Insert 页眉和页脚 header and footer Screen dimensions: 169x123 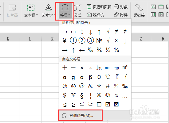pyautogui.click(x=99, y=7)
